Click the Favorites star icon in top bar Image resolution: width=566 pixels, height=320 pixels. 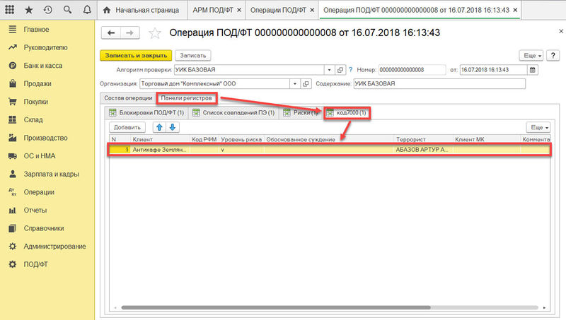pyautogui.click(x=29, y=11)
